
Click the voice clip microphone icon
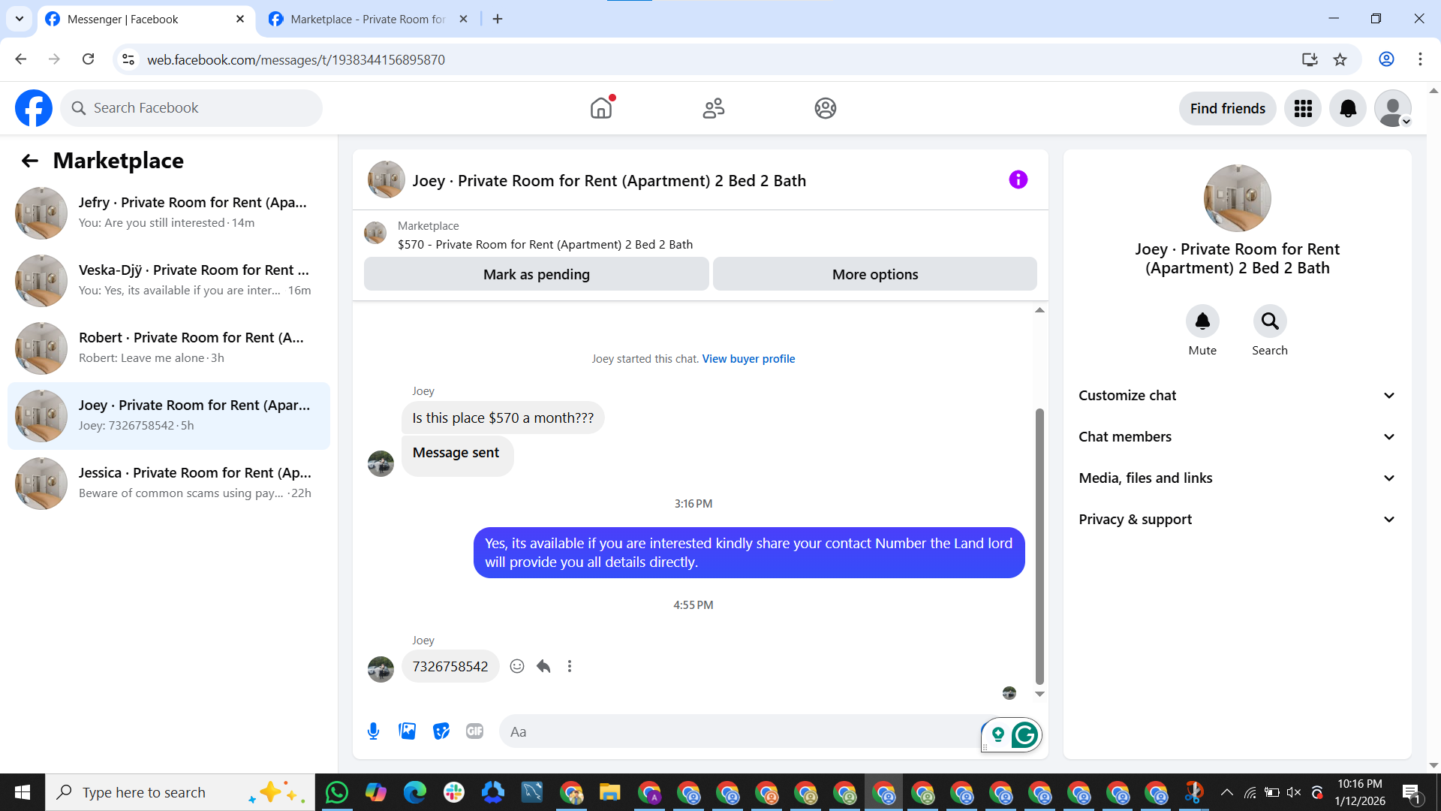(373, 731)
